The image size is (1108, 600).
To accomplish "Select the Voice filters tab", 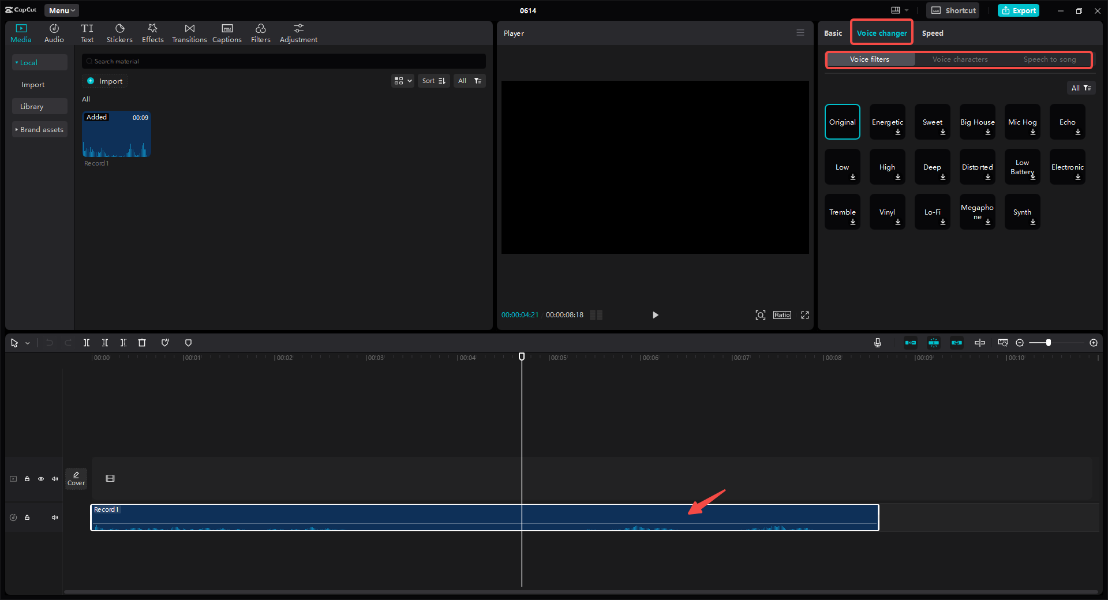I will pyautogui.click(x=870, y=59).
